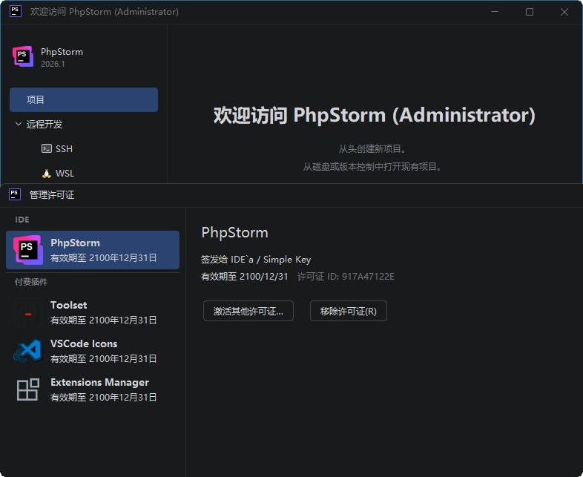
Task: Click the Toolset plugin icon
Action: click(28, 312)
